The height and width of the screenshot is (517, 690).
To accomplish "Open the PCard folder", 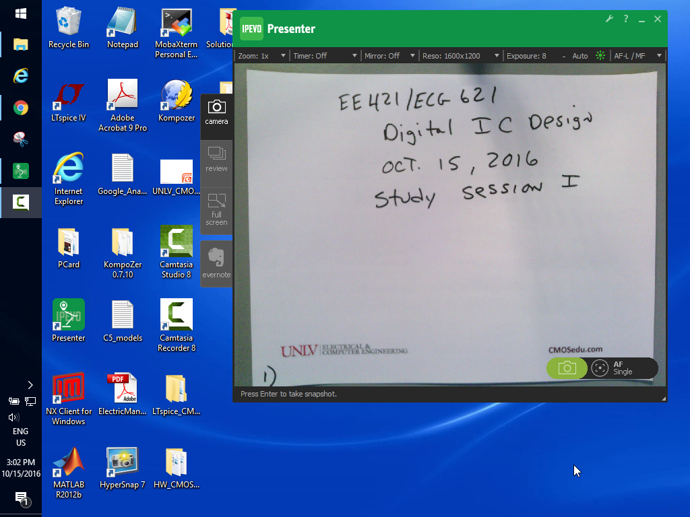I will point(68,248).
